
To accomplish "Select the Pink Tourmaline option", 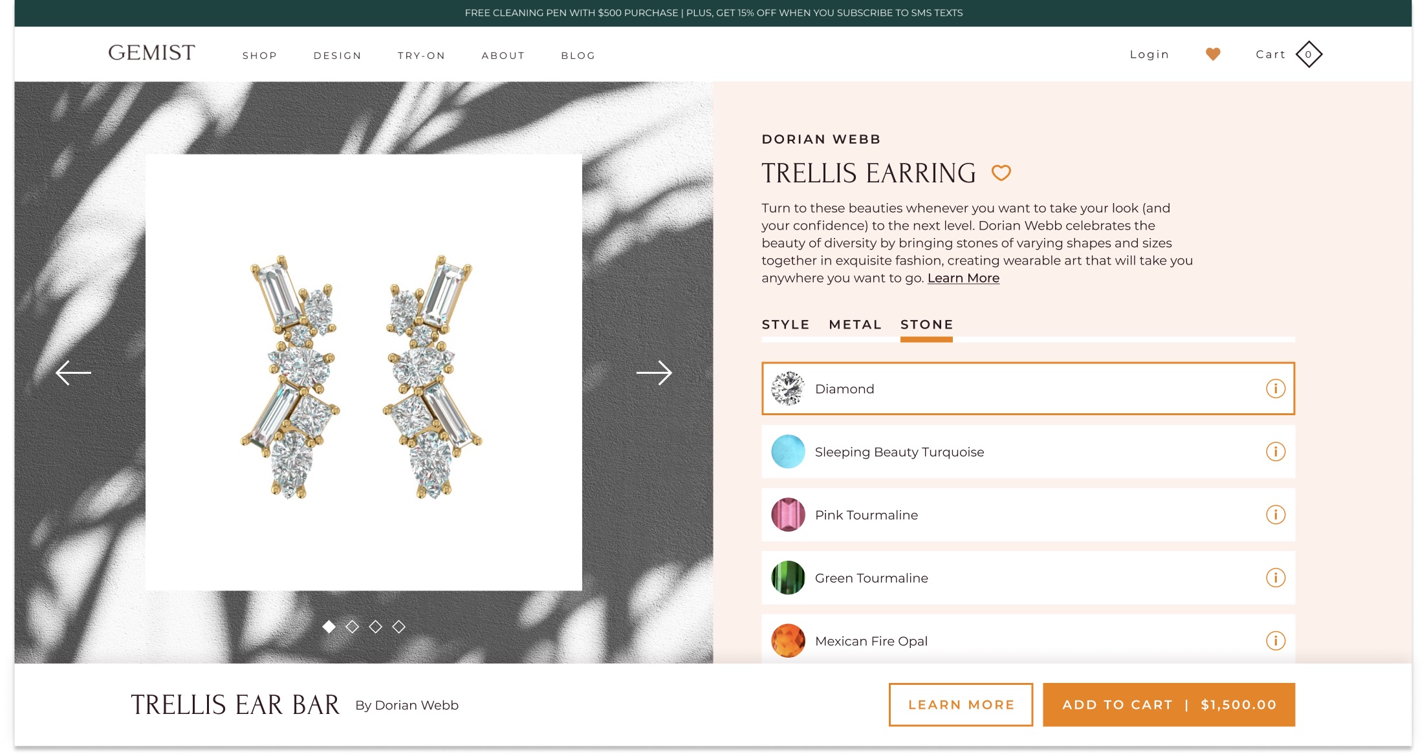I will click(x=1027, y=514).
